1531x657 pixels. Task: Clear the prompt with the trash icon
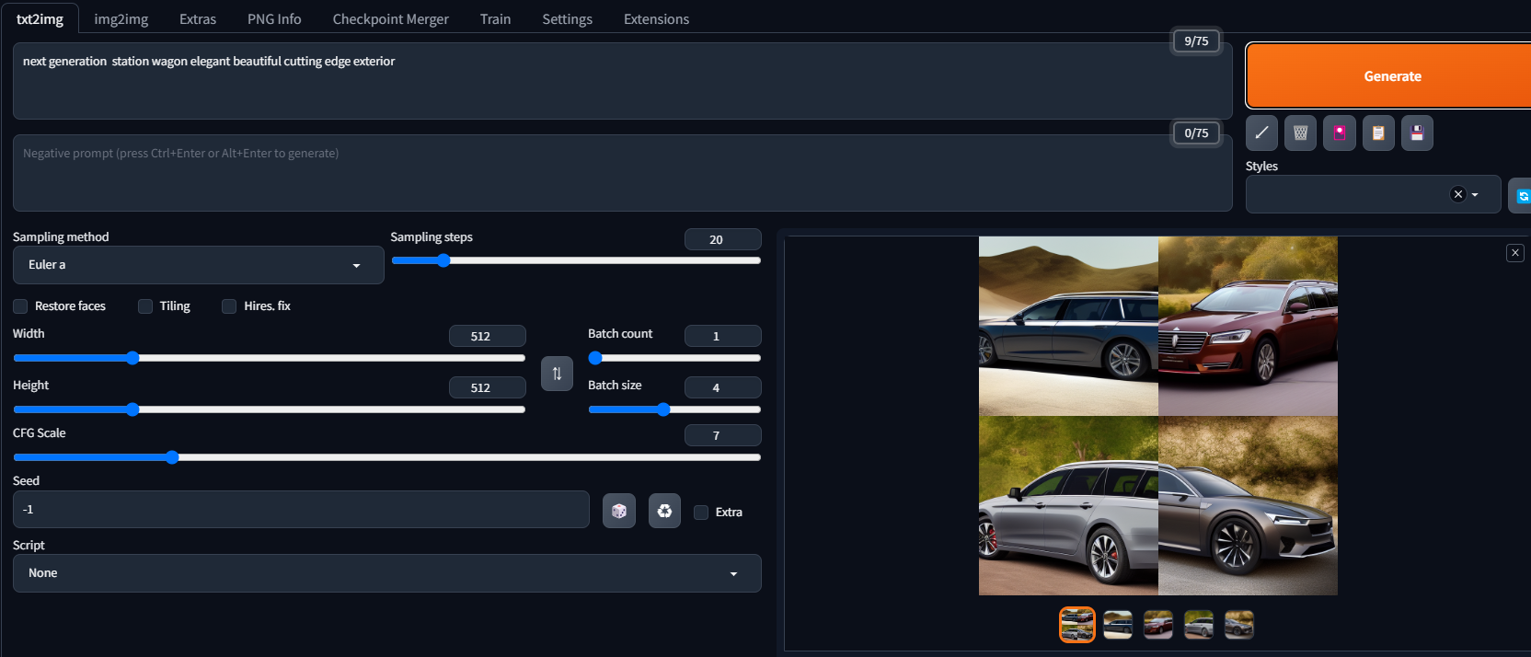pos(1300,133)
